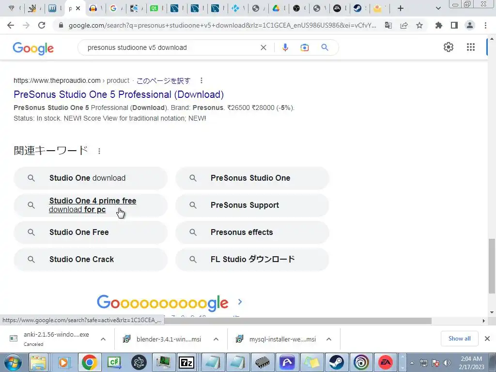Start voice search with microphone icon
This screenshot has width=496, height=372.
(x=285, y=47)
